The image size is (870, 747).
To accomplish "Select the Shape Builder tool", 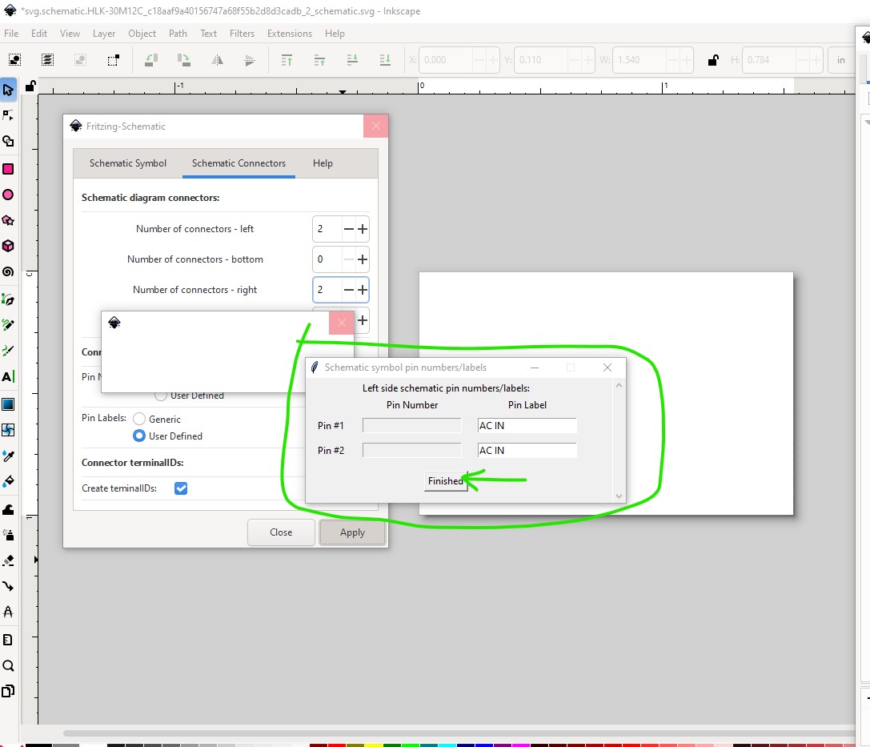I will pyautogui.click(x=8, y=141).
